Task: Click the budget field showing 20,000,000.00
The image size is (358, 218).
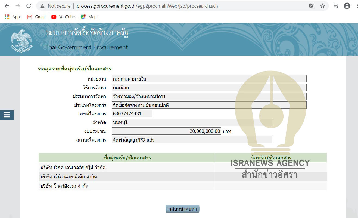Action: pos(166,131)
